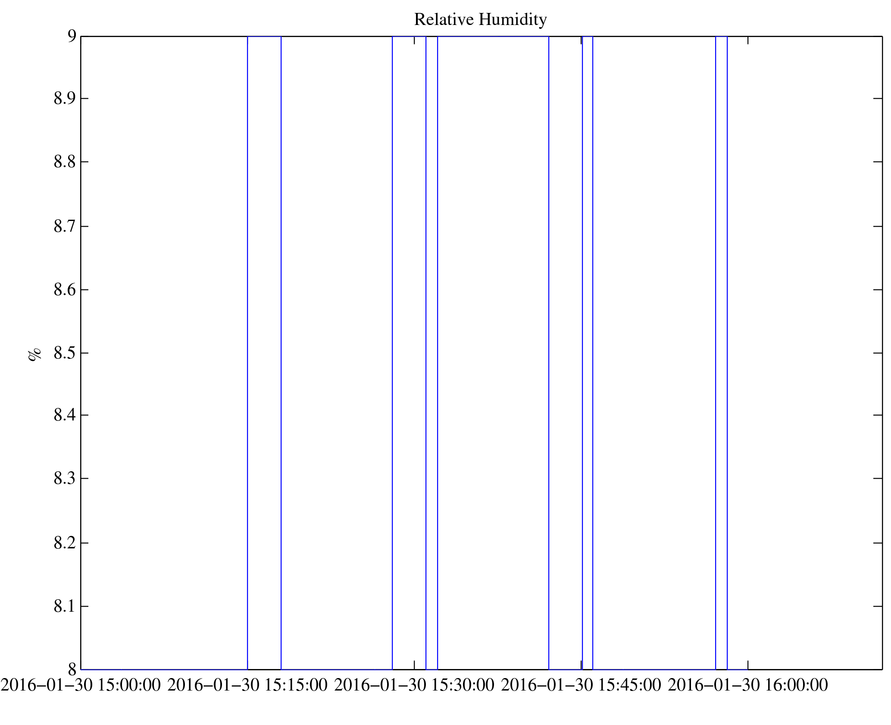The height and width of the screenshot is (725, 891).
Task: Click the 8.5 y-axis tick label
Action: (x=65, y=353)
